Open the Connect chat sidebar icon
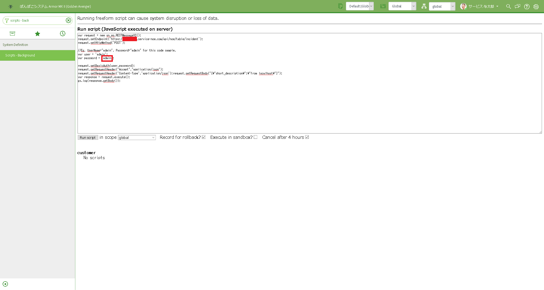The image size is (544, 290). [518, 6]
